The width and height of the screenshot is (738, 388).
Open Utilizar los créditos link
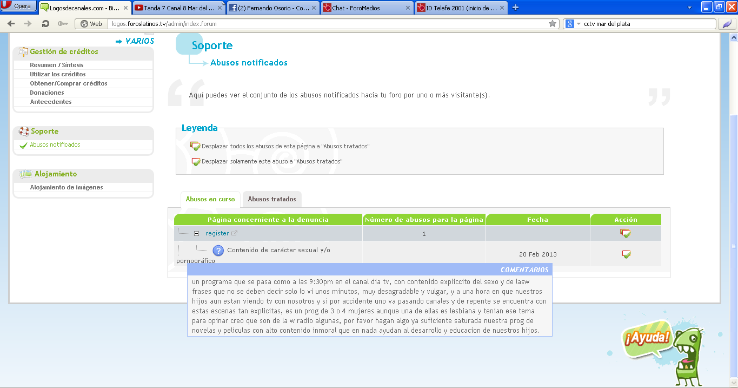(58, 74)
